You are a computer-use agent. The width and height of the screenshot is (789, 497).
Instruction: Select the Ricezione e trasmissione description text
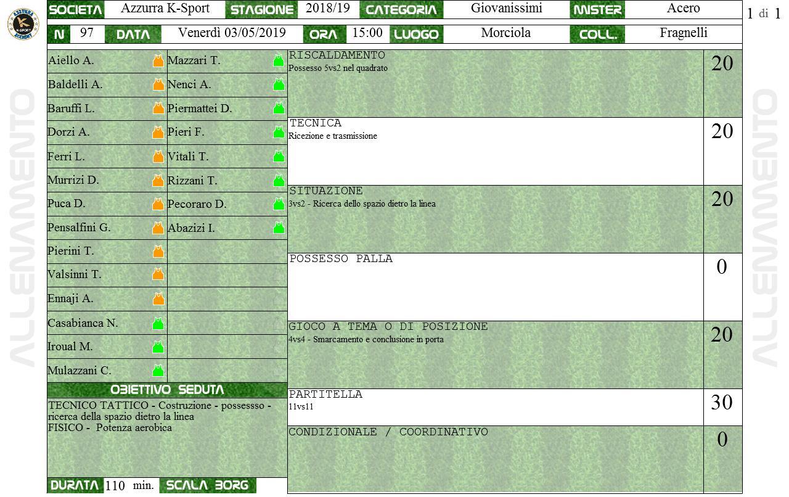[x=333, y=136]
